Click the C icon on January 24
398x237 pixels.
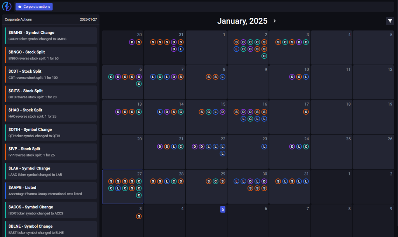tap(306, 146)
